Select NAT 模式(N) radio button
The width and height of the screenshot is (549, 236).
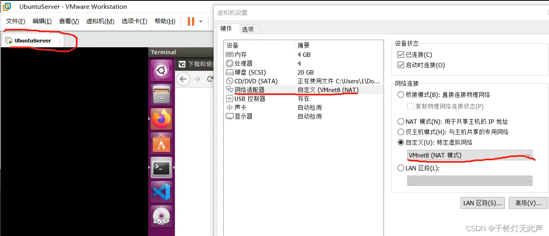[401, 121]
